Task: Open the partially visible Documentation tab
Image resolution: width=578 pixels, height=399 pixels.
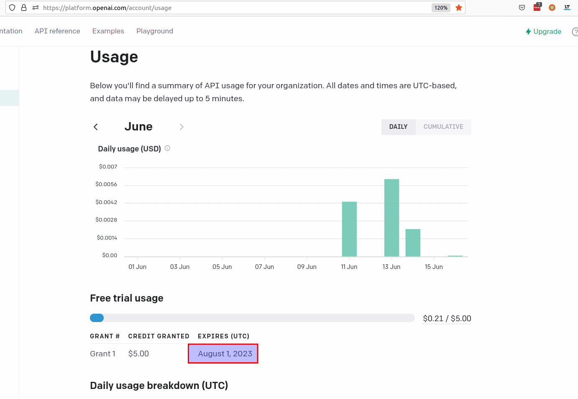Action: pos(11,31)
